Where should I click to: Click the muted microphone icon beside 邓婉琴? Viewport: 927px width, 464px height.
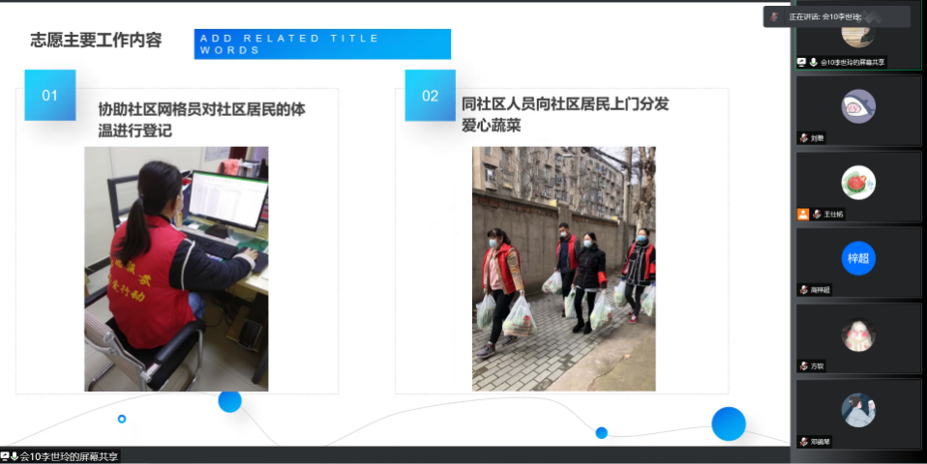pos(803,441)
